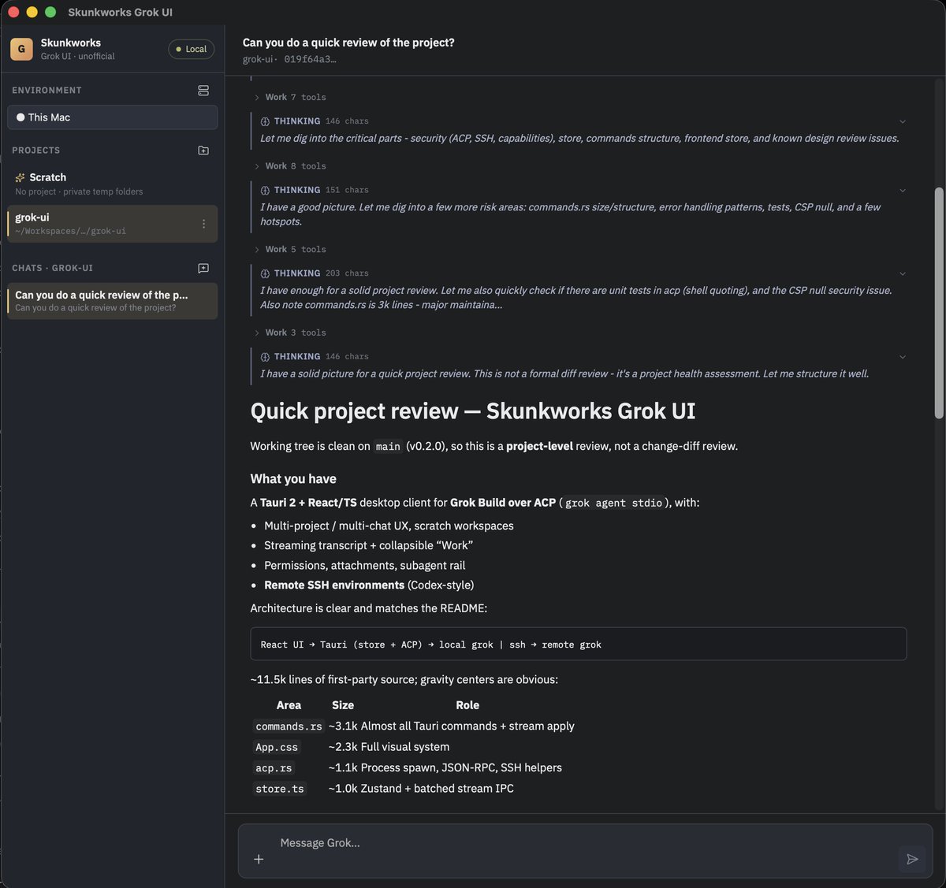Click the transcript vertical scrollbar

point(939,303)
